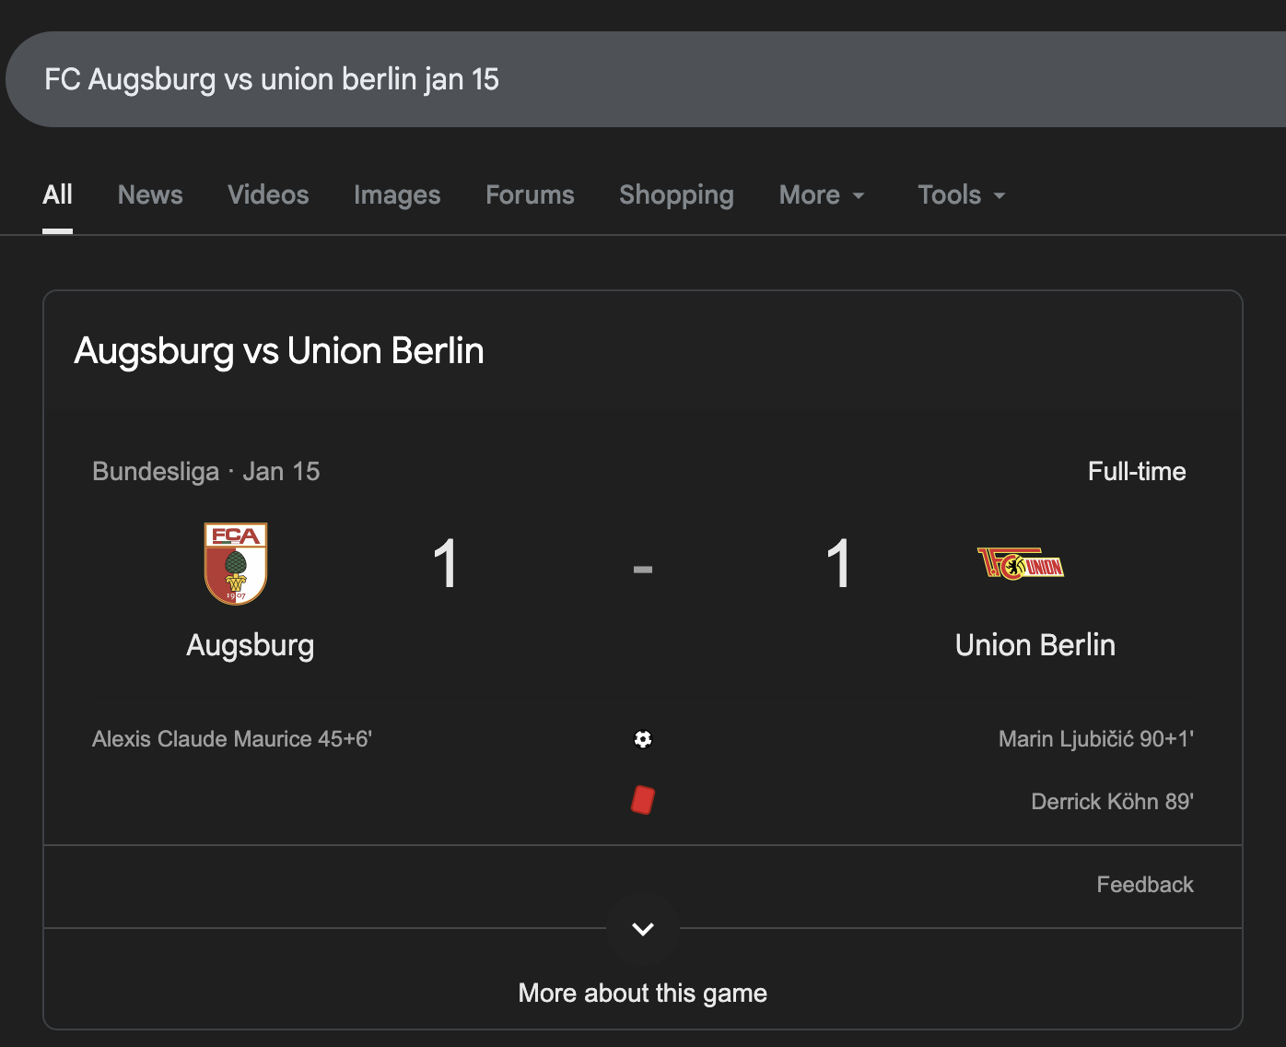Open the Augsburg team name link

coord(250,645)
